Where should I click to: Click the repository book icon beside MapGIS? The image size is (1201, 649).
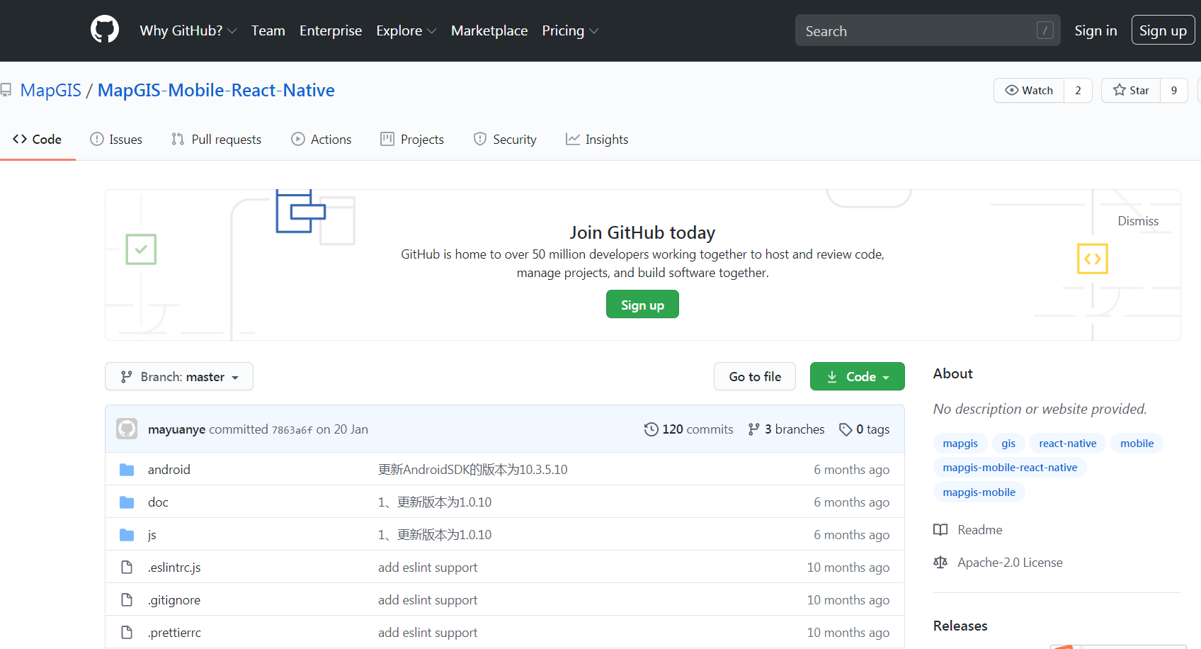tap(6, 91)
